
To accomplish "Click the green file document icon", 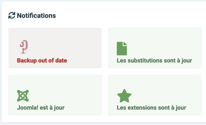I will 122,49.
